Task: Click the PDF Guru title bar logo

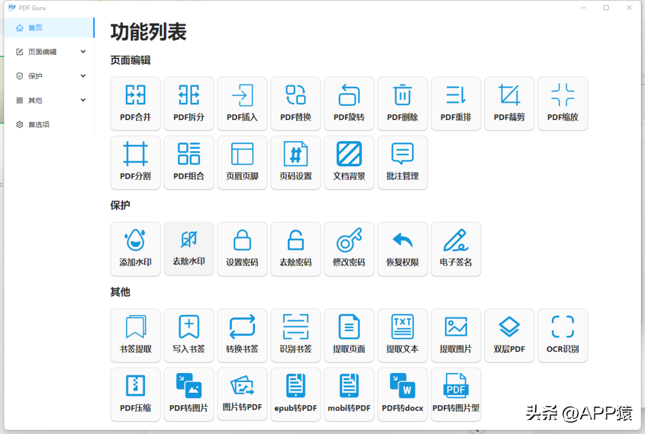Action: (x=12, y=7)
